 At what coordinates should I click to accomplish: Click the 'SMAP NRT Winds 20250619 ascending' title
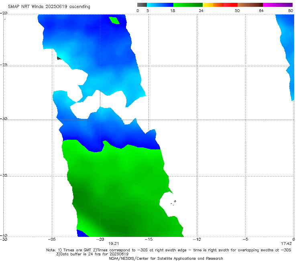coord(49,6)
